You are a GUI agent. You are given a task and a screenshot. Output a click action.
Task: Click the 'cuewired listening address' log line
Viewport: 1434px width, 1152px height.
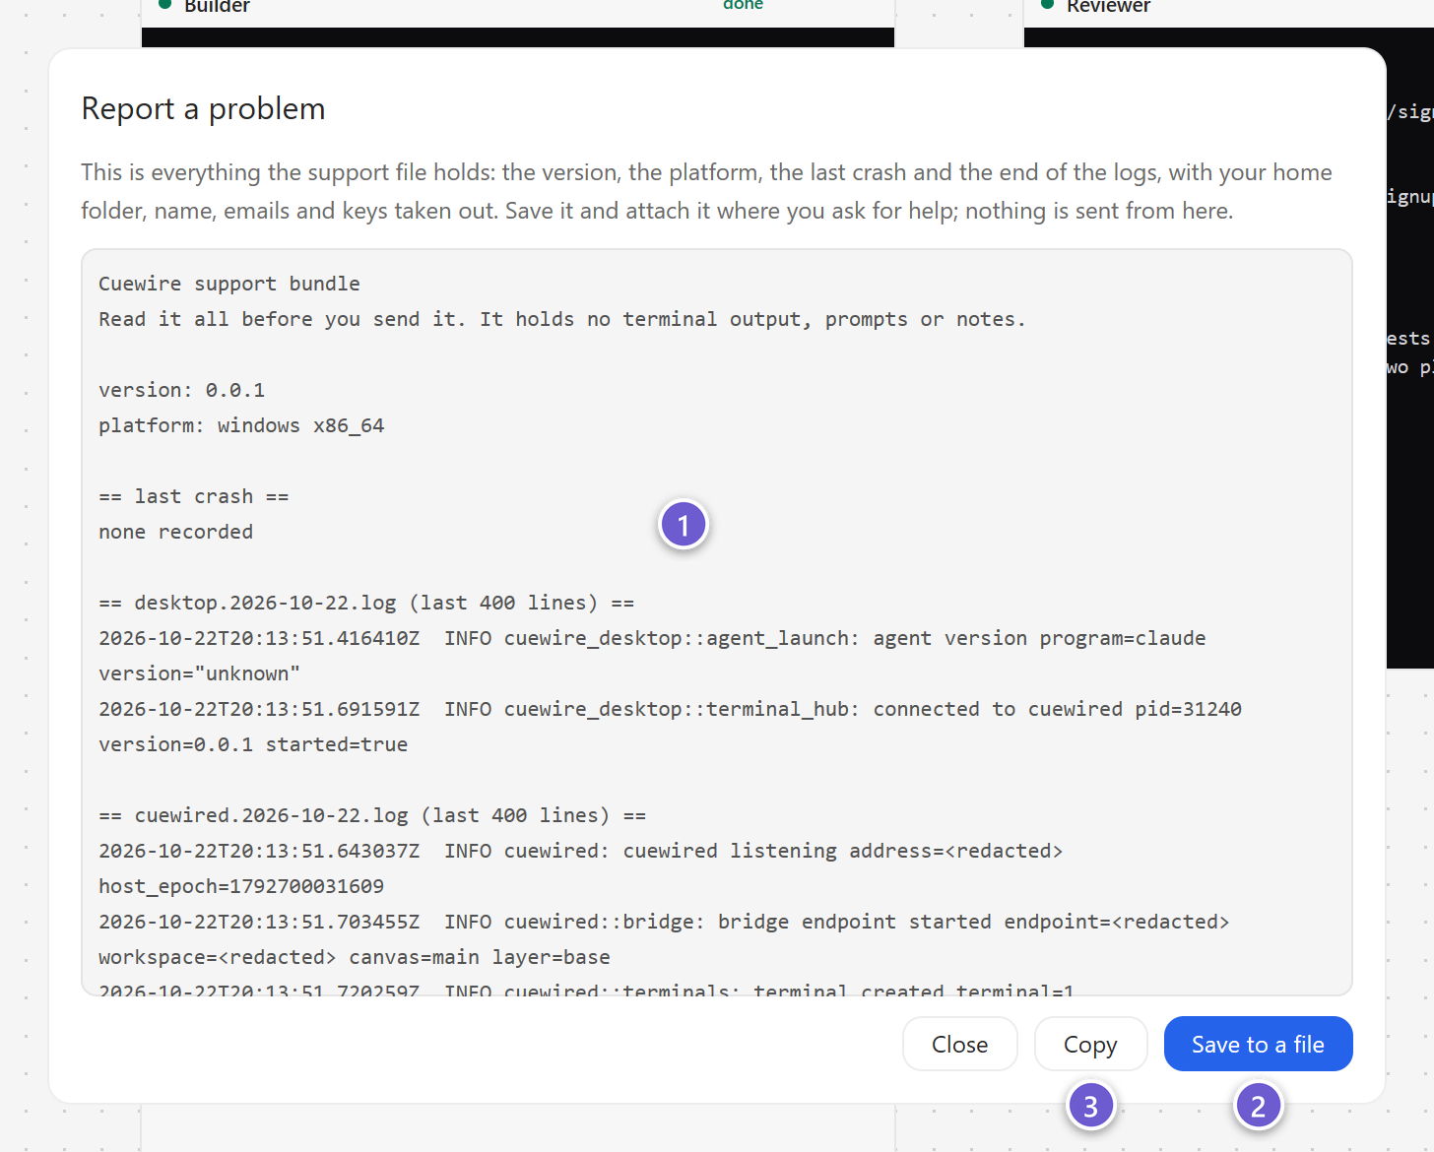(x=581, y=851)
